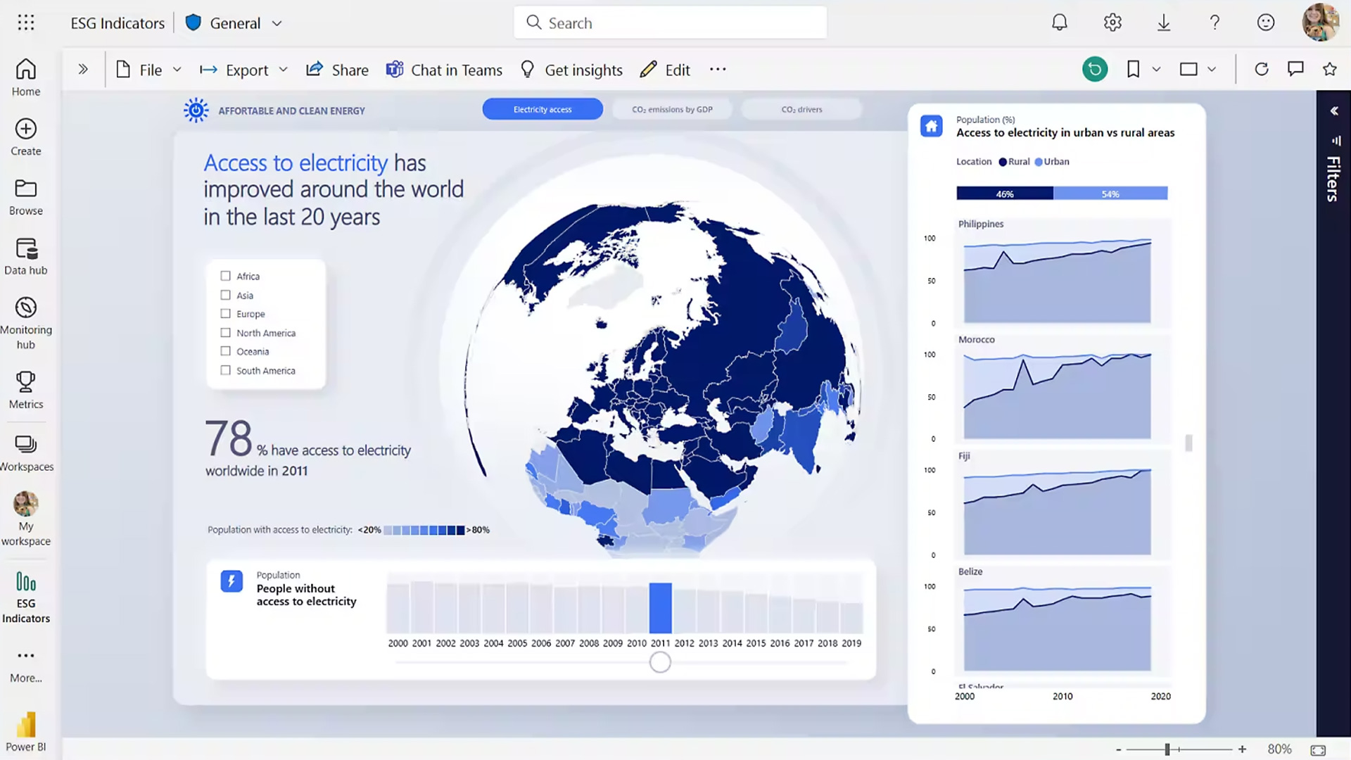Refresh the report visuals

click(x=1262, y=69)
